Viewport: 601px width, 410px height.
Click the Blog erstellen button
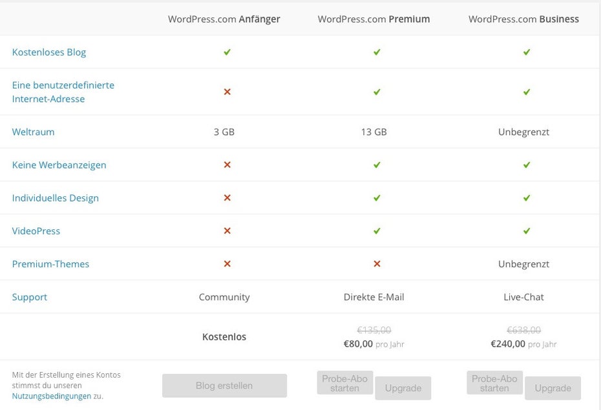pyautogui.click(x=224, y=385)
